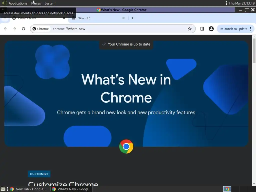Click the 'What's New in Chrome' heading
The height and width of the screenshot is (192, 256).
click(x=126, y=88)
